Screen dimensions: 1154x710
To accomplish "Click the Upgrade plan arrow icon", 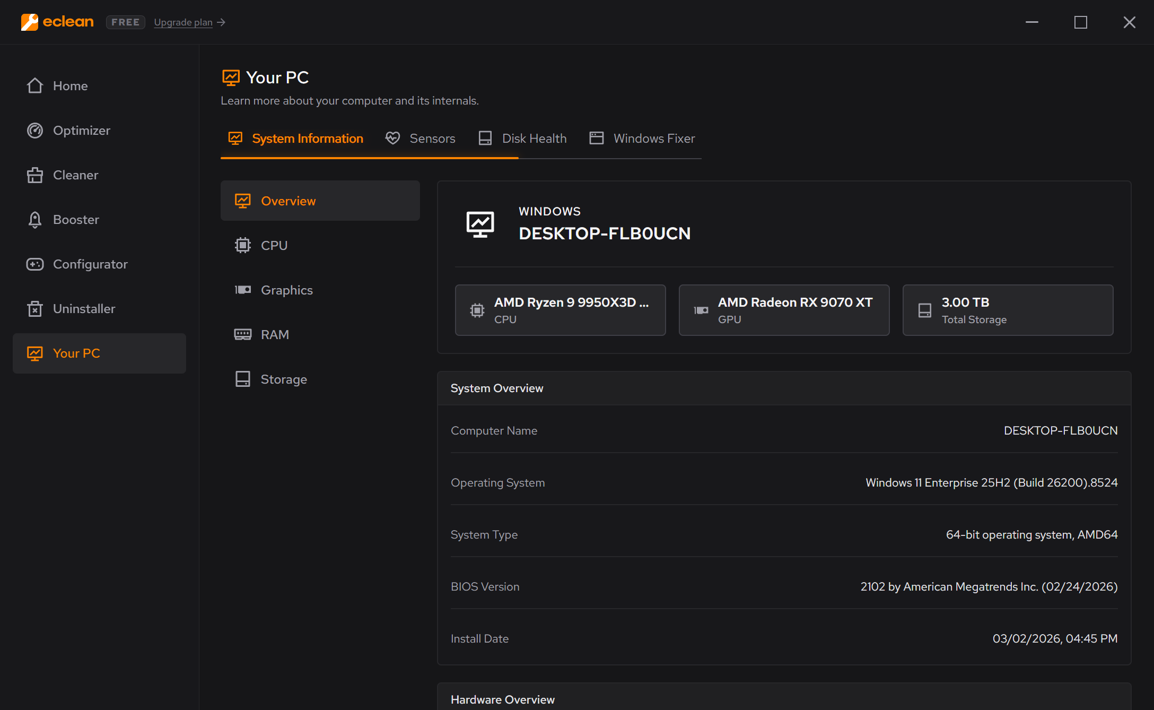I will tap(222, 22).
